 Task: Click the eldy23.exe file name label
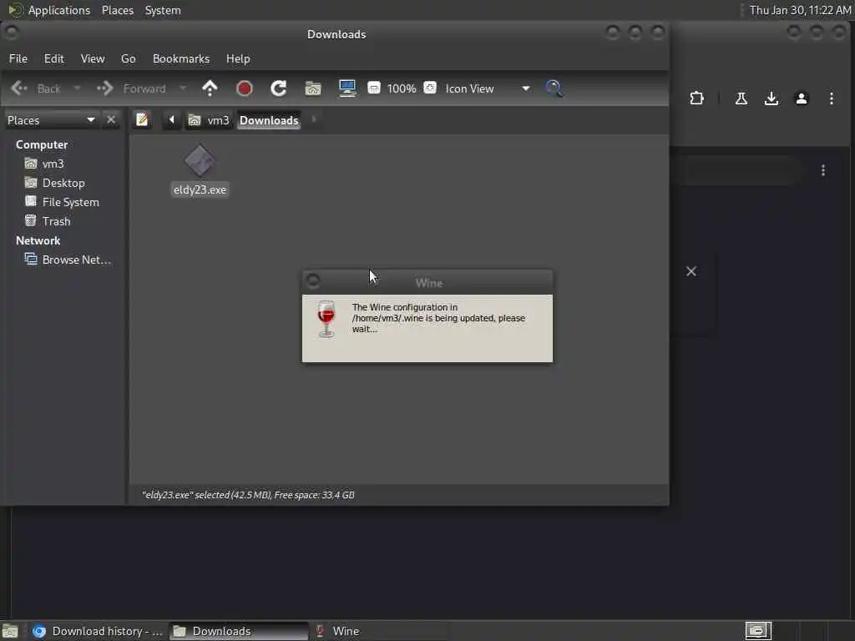click(x=200, y=189)
